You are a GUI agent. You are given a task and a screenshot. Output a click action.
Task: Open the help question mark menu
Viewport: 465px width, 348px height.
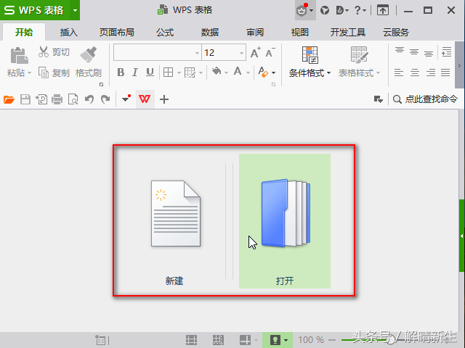360,11
